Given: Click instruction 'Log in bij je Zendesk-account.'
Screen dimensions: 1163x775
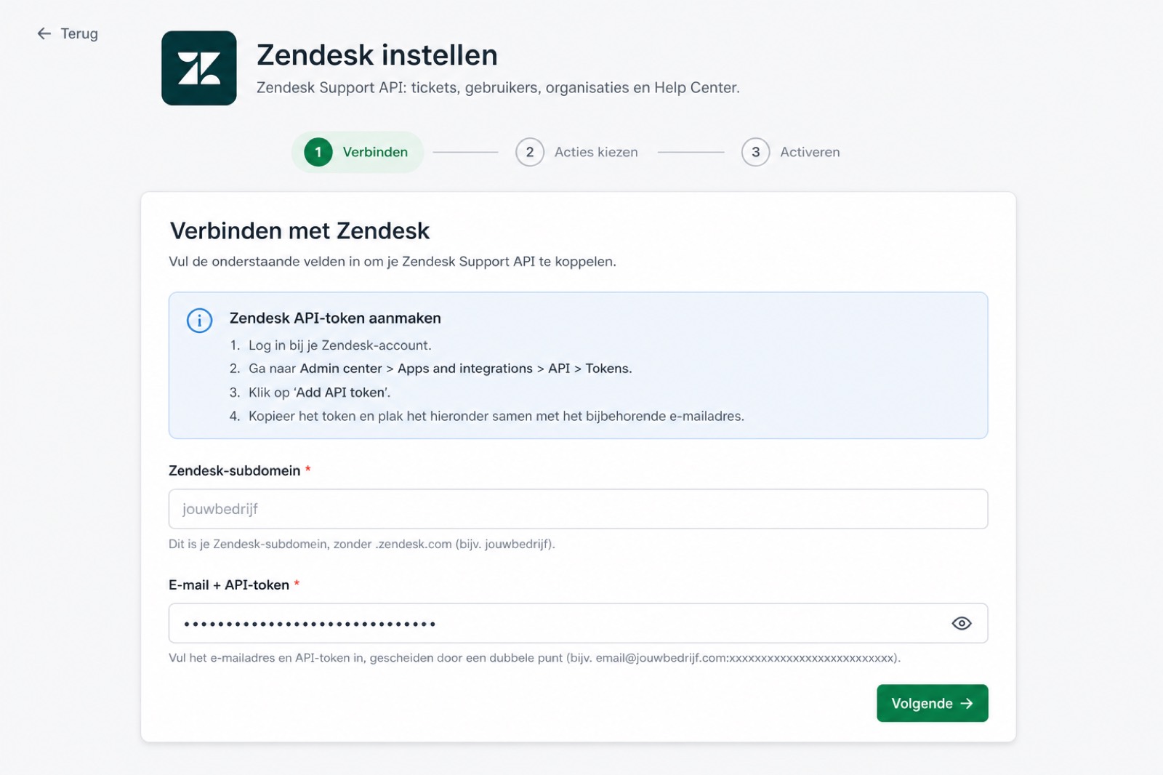Looking at the screenshot, I should (x=339, y=345).
